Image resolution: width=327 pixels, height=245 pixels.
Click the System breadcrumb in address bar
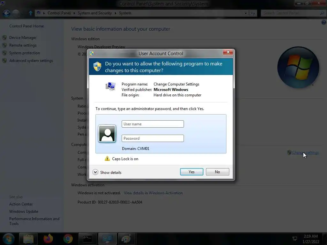coord(125,13)
